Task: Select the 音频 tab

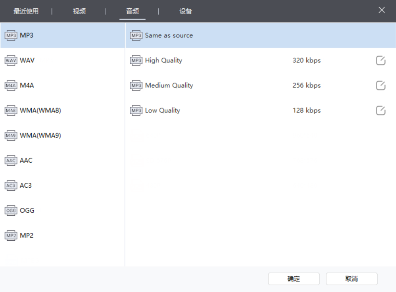Action: coord(132,11)
